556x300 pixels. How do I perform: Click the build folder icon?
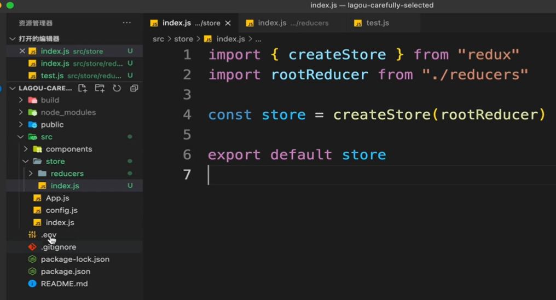click(33, 100)
